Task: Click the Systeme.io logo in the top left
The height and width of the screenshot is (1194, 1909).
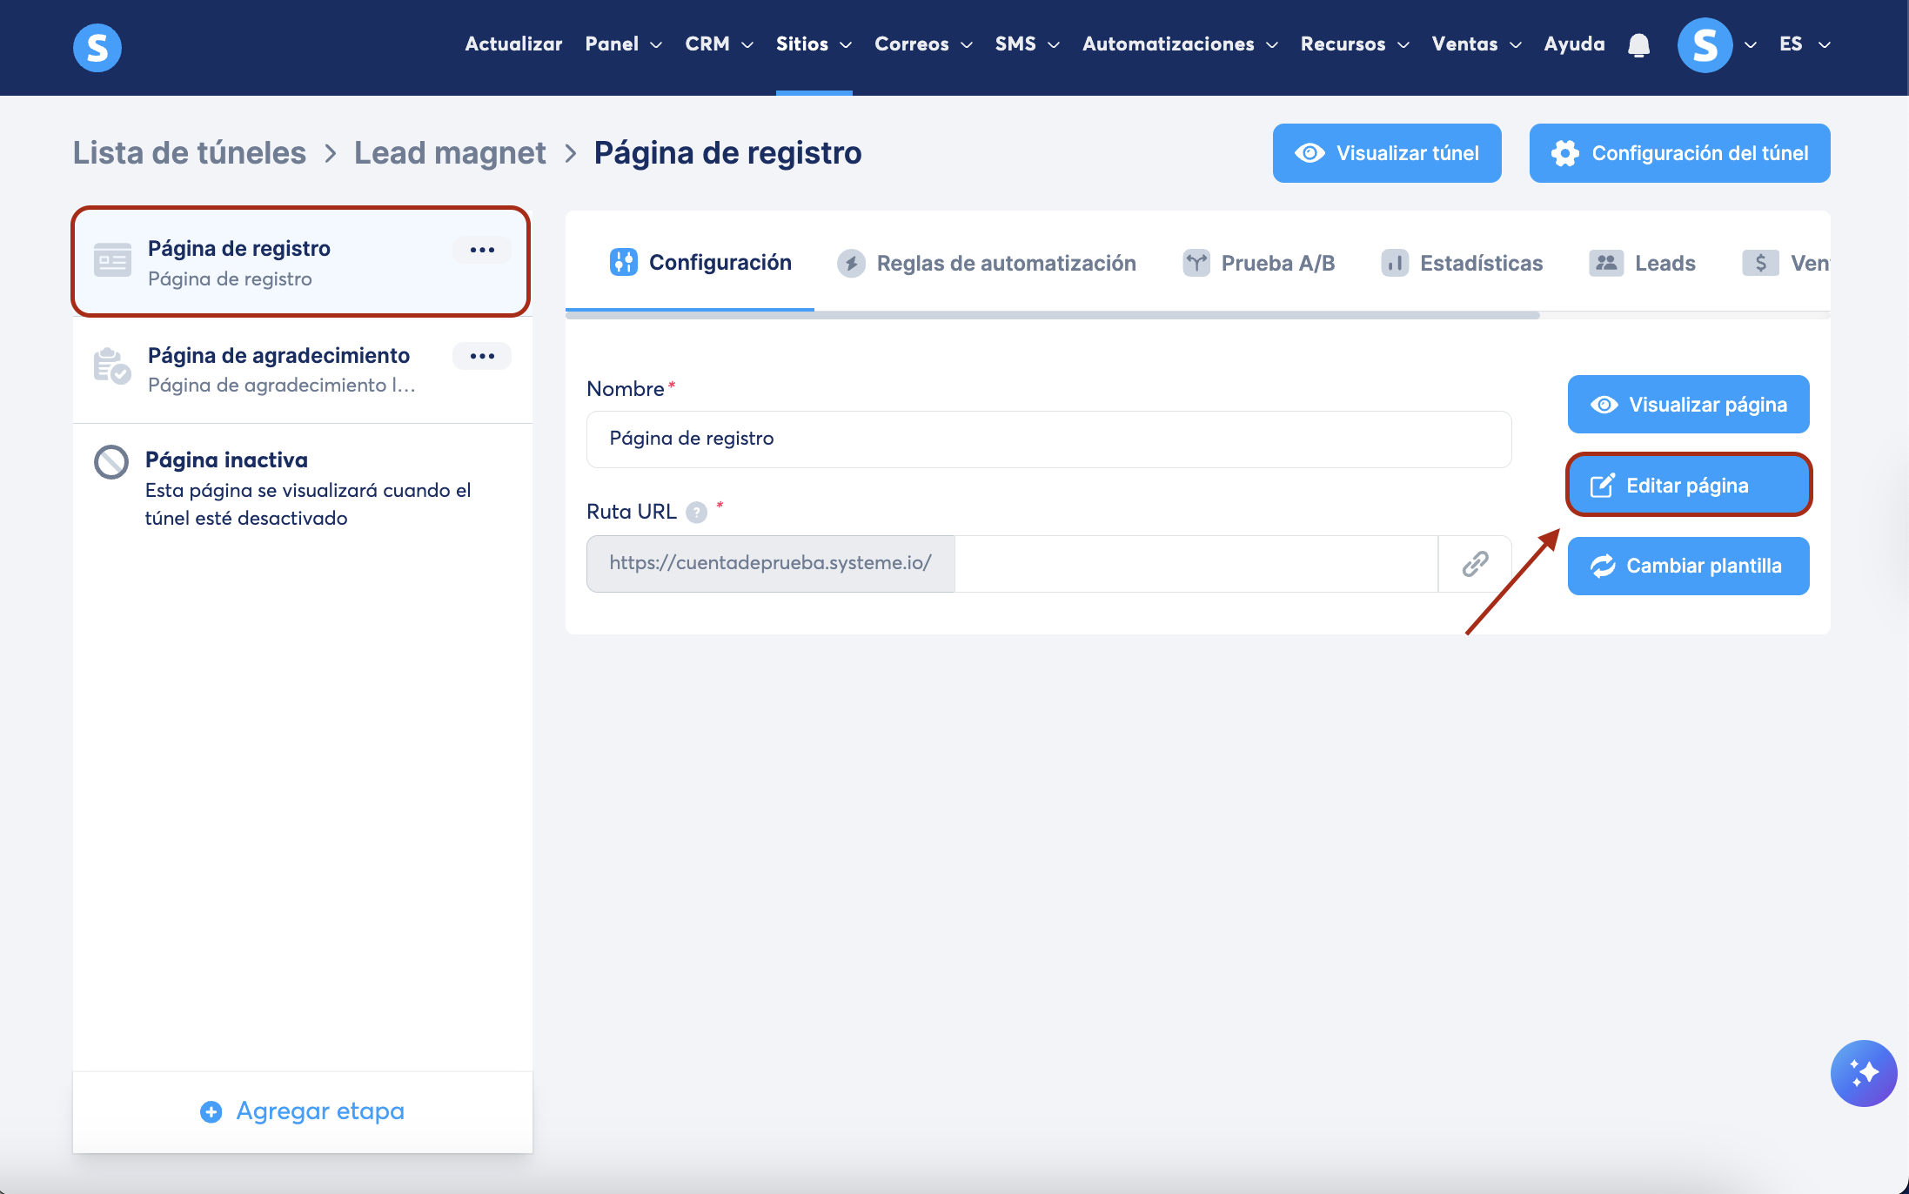Action: [x=97, y=47]
